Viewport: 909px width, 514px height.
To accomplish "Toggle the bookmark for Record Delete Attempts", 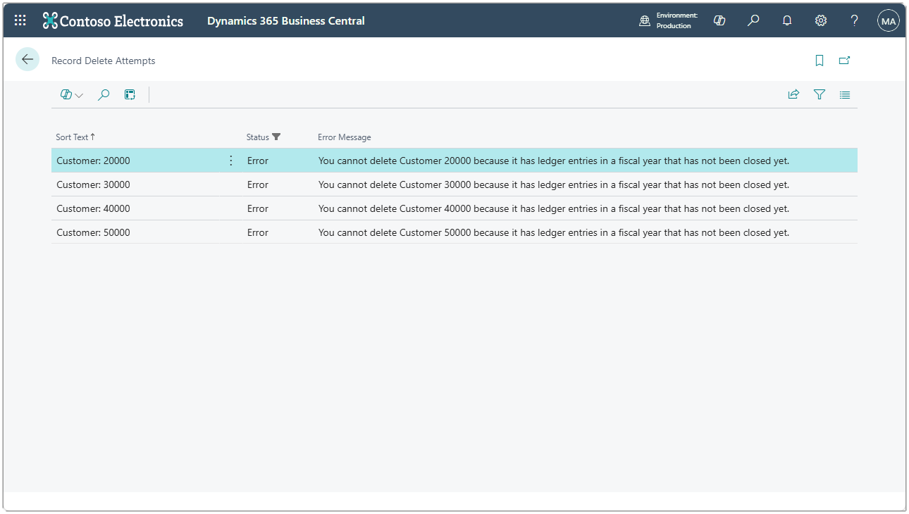I will tap(819, 61).
